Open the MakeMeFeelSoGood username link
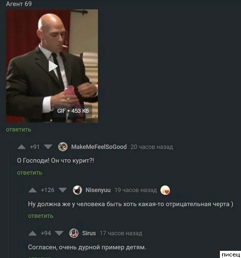241x258 pixels. tap(99, 147)
